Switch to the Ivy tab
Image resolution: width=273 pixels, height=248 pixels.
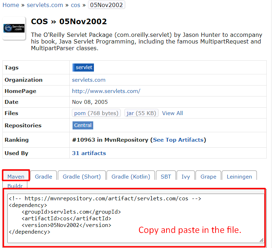[186, 175]
